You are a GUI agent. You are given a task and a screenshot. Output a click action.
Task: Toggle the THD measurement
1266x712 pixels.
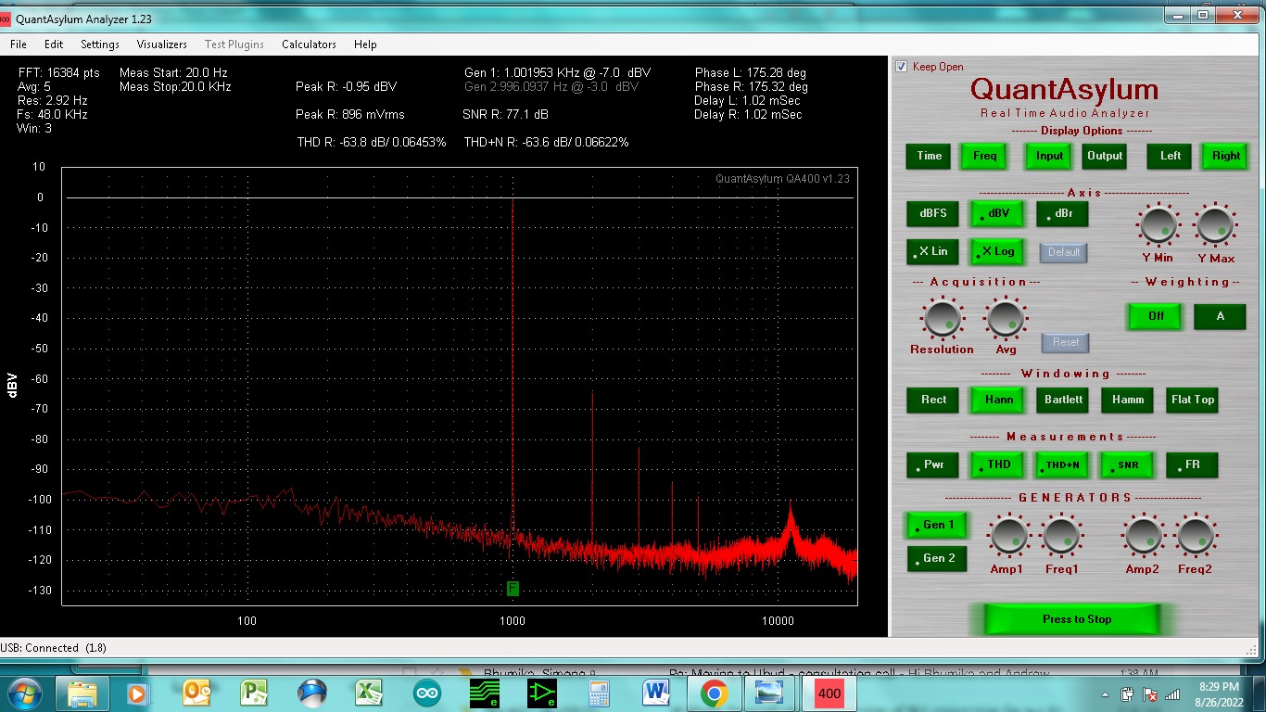(998, 464)
